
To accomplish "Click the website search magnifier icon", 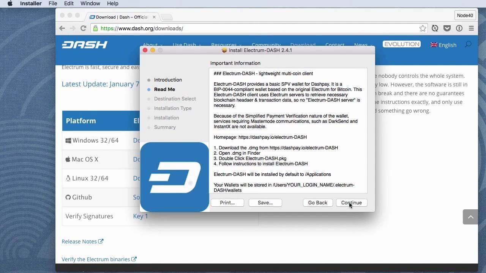I will click(468, 44).
